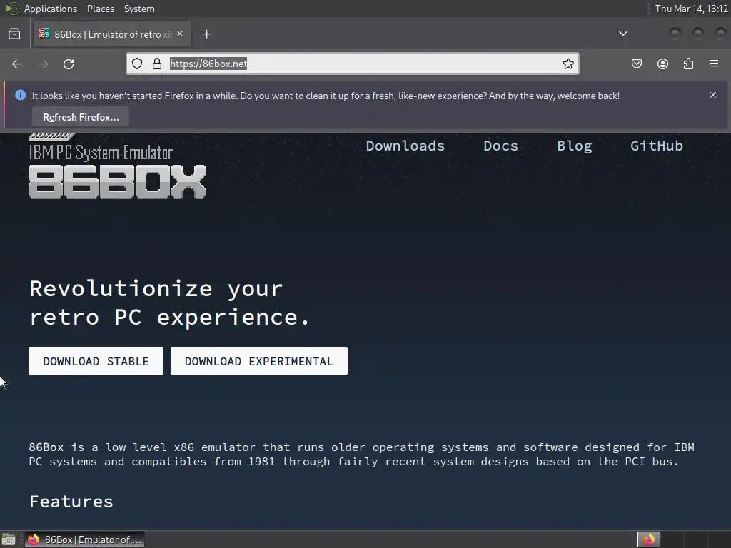
Task: Click the DOWNLOAD STABLE button
Action: [96, 361]
